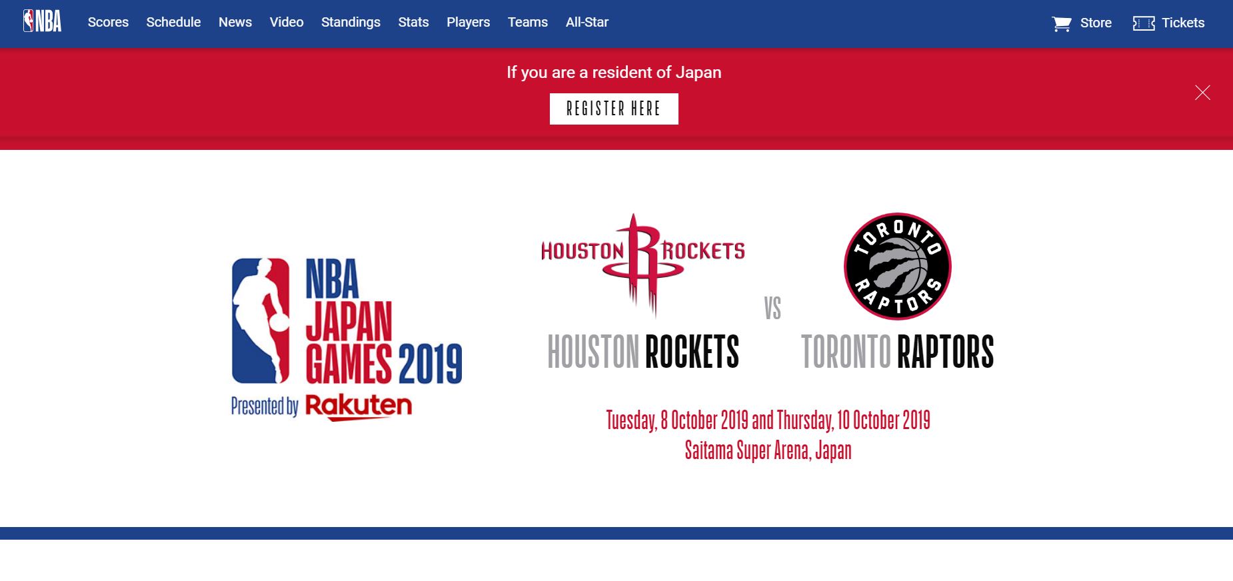Viewport: 1233px width, 581px height.
Task: Open the Store shopping cart icon
Action: point(1061,23)
